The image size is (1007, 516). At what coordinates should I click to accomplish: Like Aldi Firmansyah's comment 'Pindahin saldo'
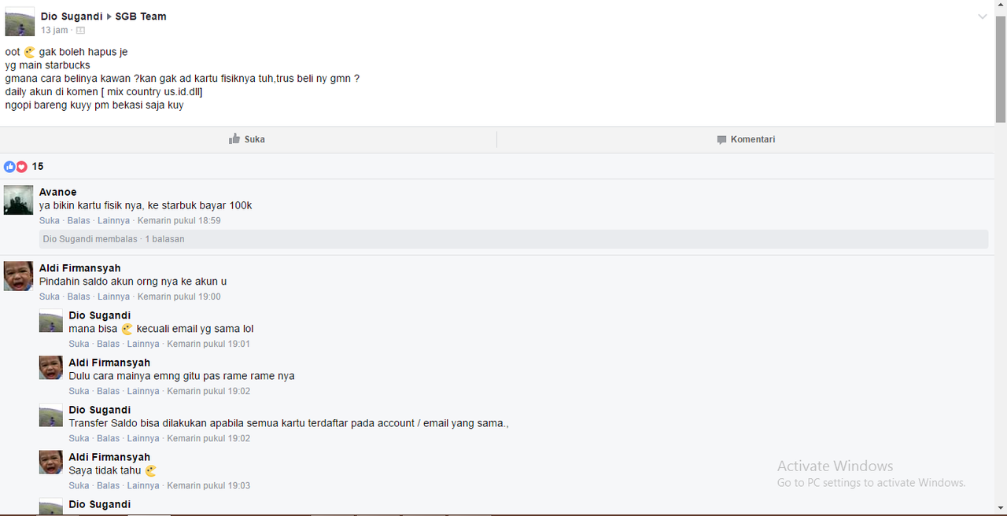coord(50,297)
